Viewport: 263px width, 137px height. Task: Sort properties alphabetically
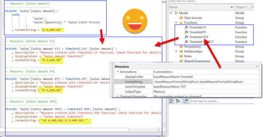coord(178,101)
